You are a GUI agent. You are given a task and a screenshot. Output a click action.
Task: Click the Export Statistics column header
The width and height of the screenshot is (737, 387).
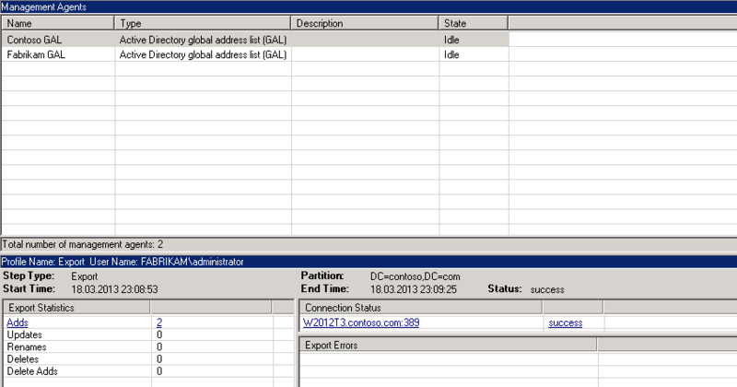tap(76, 308)
